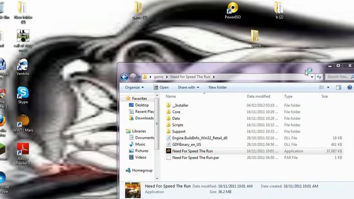
Task: Select the WWT | Mars desktop shortcut
Action: point(23,123)
